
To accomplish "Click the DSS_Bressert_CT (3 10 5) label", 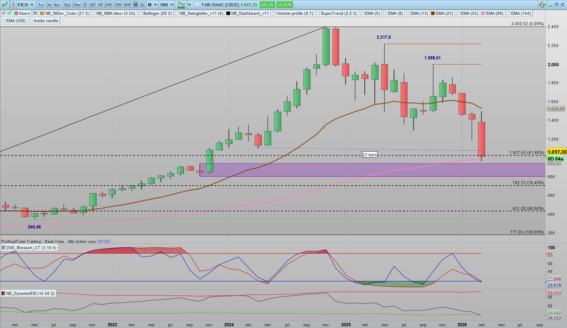I will [31, 247].
